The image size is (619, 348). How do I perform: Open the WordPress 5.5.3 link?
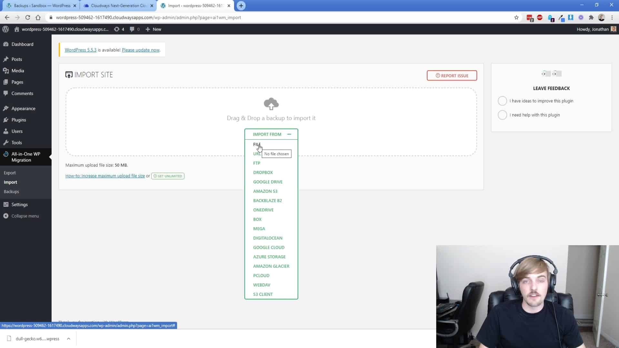[81, 50]
